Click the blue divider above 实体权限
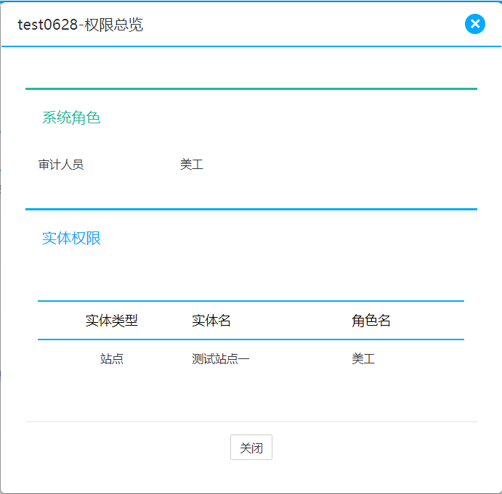502x494 pixels. [x=251, y=209]
